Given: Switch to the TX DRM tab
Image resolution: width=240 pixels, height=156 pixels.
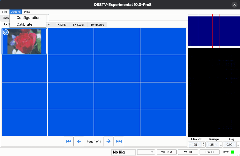Looking at the screenshot, I should (x=61, y=25).
